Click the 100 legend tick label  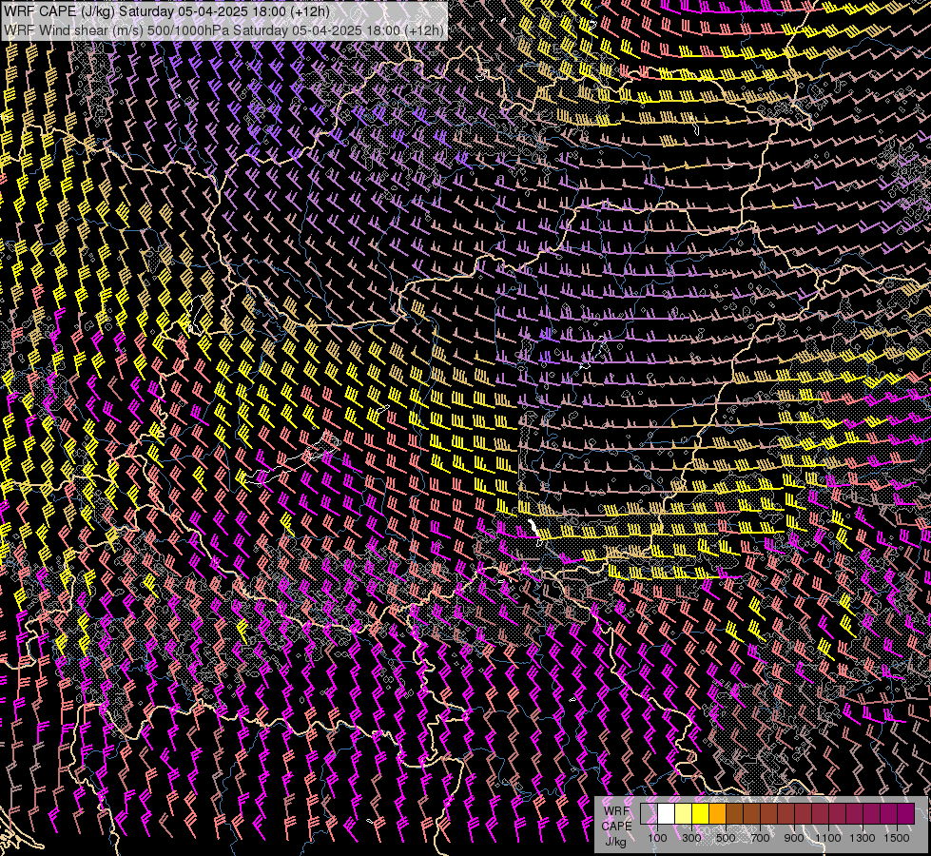(x=657, y=838)
